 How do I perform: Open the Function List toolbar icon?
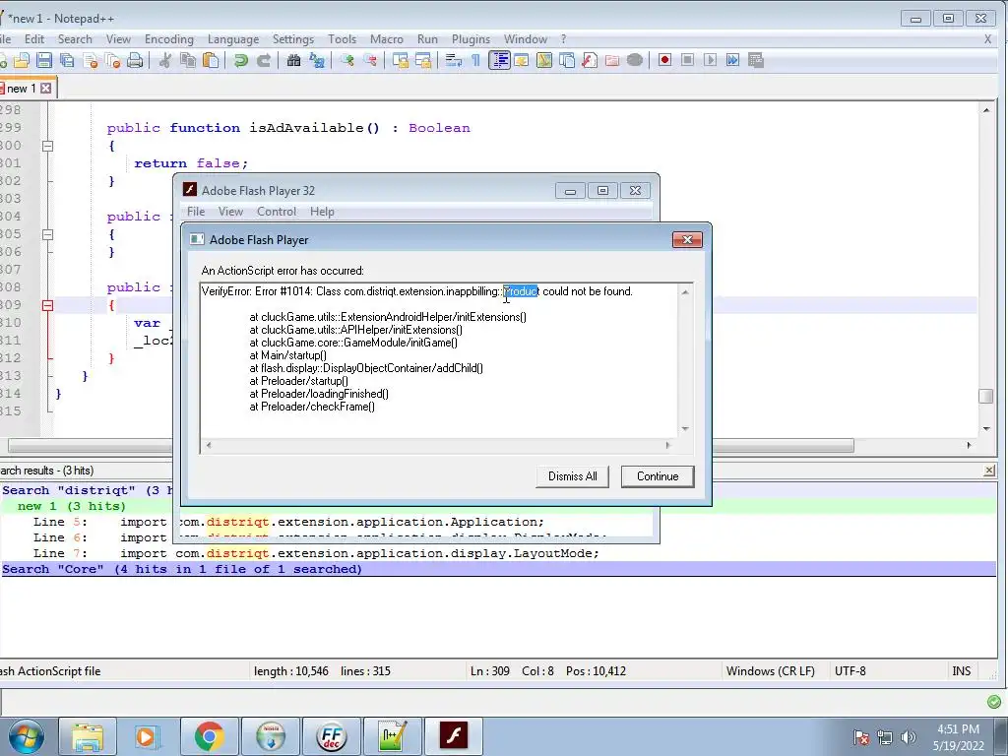coord(590,60)
